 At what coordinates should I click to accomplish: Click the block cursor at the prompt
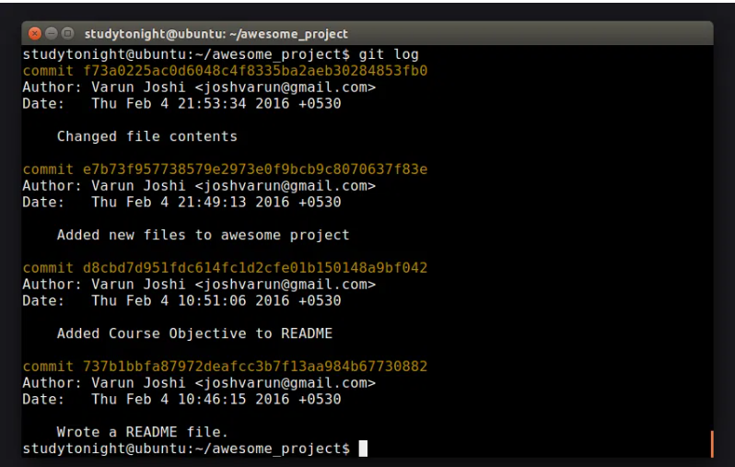(363, 449)
